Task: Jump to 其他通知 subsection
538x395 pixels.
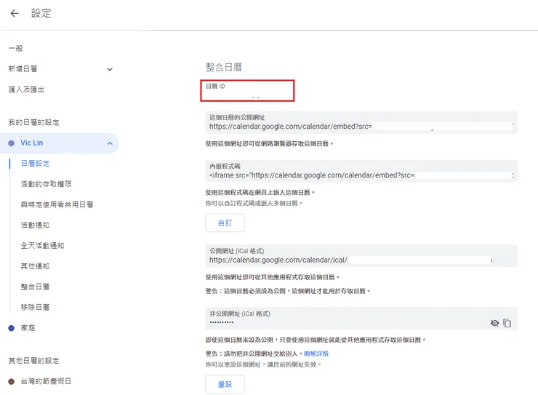Action: click(35, 266)
